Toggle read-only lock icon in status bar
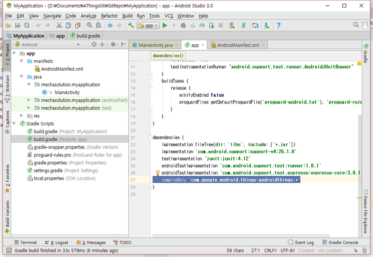 (x=356, y=251)
